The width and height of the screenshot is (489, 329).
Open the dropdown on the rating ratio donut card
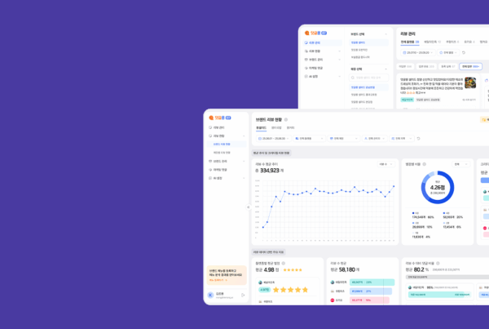[x=460, y=164]
